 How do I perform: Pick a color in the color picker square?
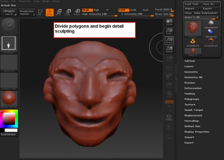(x=9, y=119)
